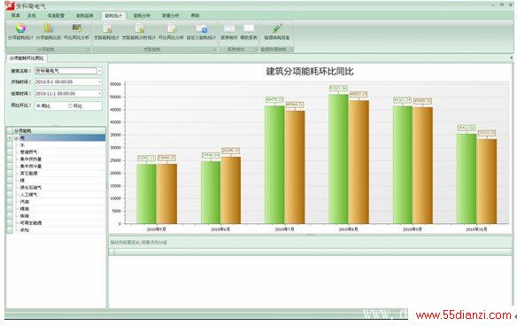517x326 pixels.
Task: Open the 建筑名称 dropdown
Action: point(99,71)
